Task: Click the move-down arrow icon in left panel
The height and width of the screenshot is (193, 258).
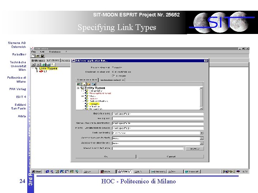Action: point(38,65)
